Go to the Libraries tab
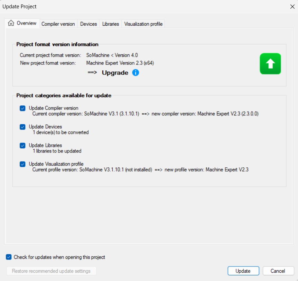 click(x=111, y=24)
